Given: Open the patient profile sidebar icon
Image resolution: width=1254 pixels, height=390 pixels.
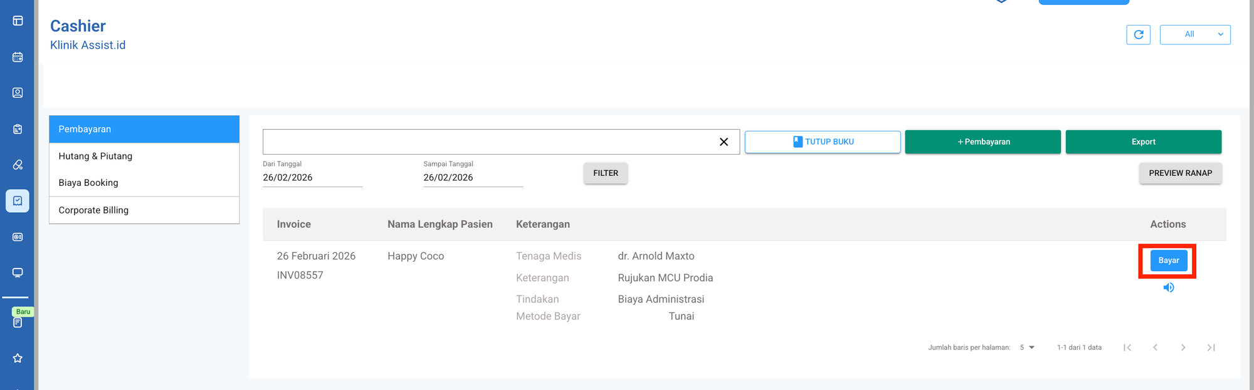Looking at the screenshot, I should click(18, 93).
